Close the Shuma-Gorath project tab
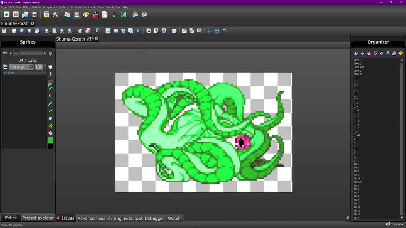406x228 pixels. tap(32, 23)
